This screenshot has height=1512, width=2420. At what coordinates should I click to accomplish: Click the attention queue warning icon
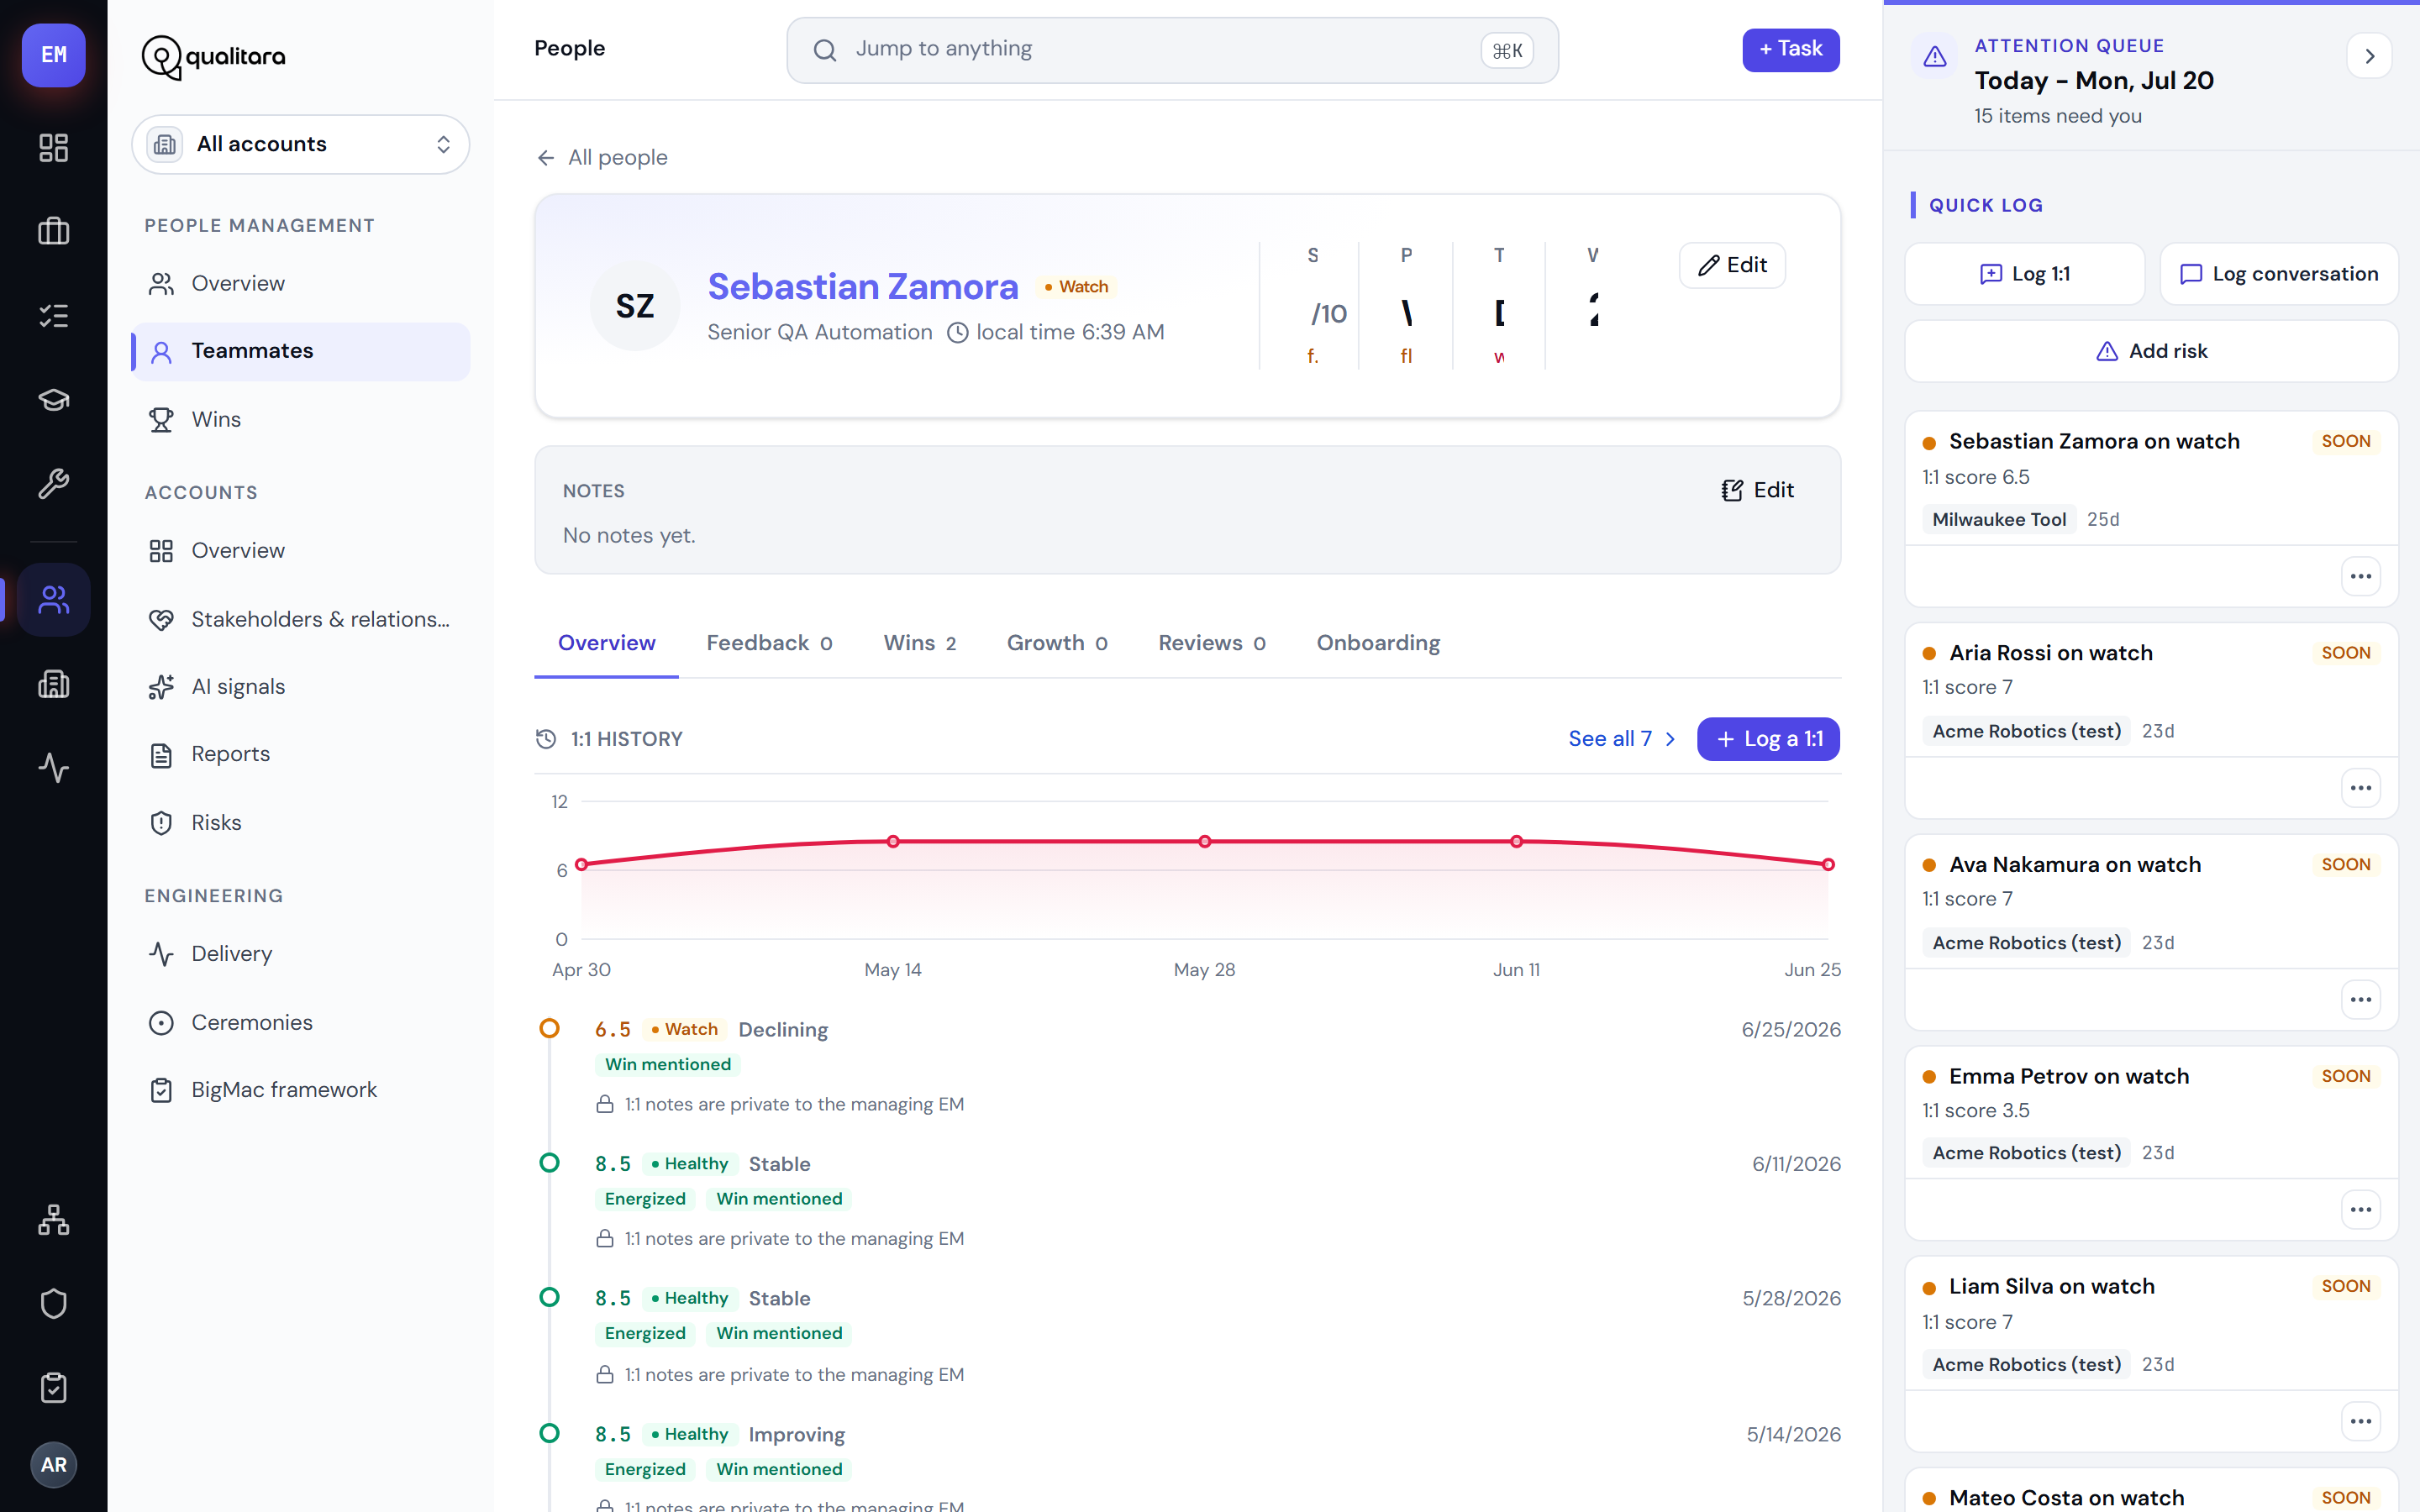[1935, 56]
